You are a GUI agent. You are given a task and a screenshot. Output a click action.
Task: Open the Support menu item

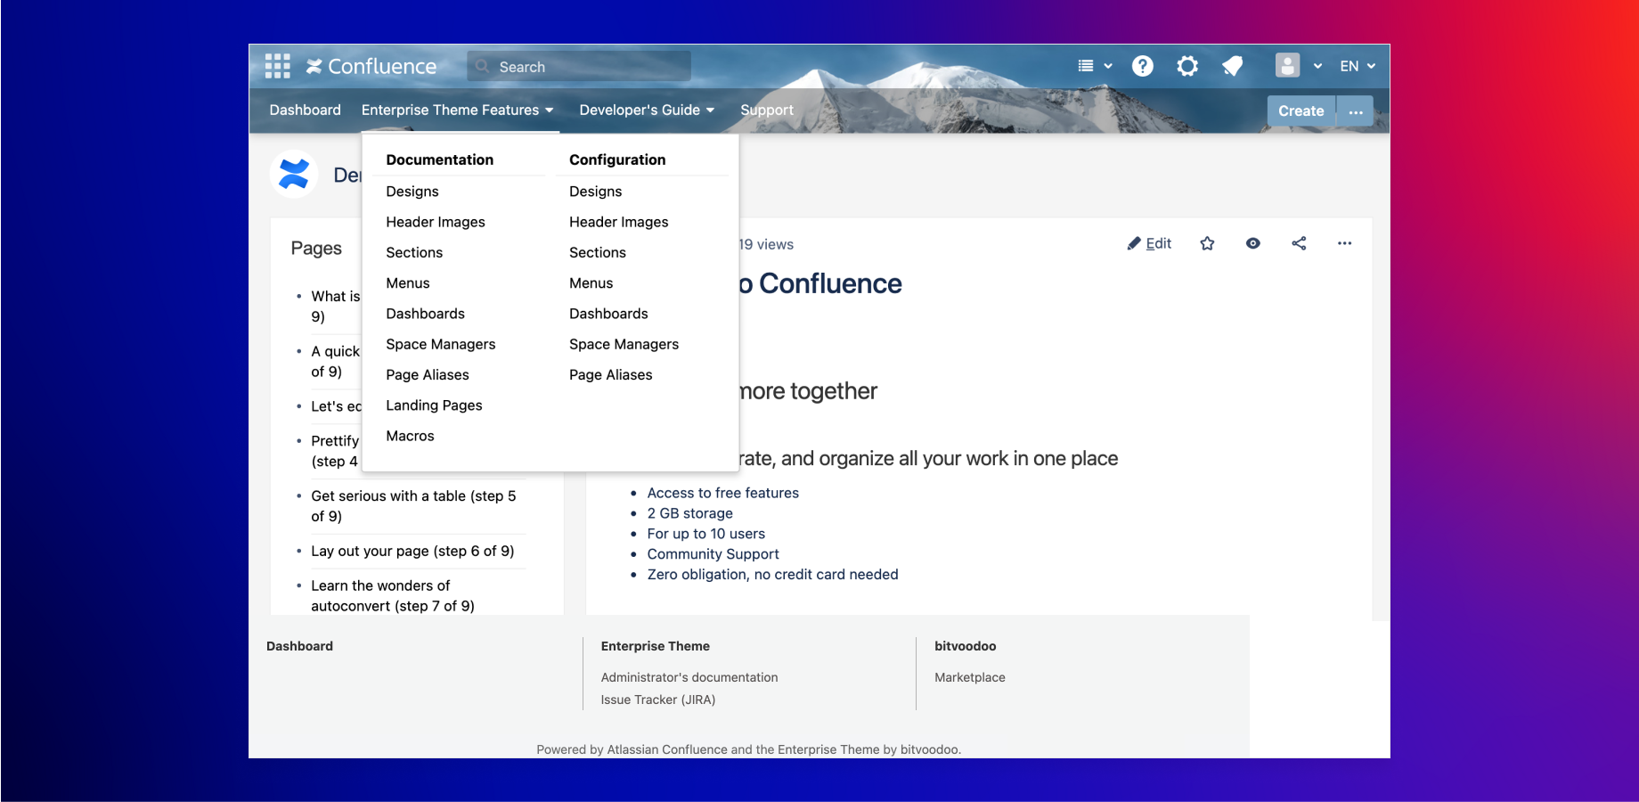click(767, 110)
